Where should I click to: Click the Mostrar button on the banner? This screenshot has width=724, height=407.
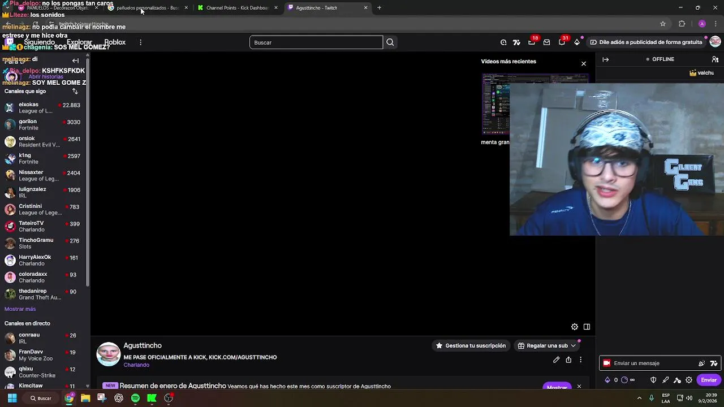557,387
